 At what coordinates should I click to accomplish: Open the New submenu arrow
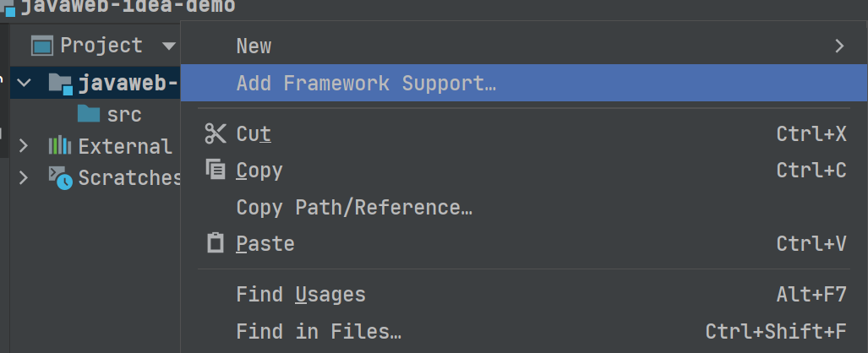pyautogui.click(x=840, y=46)
